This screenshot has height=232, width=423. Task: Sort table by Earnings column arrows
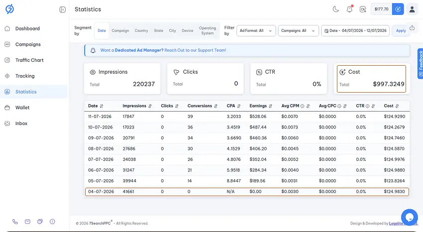[270, 106]
